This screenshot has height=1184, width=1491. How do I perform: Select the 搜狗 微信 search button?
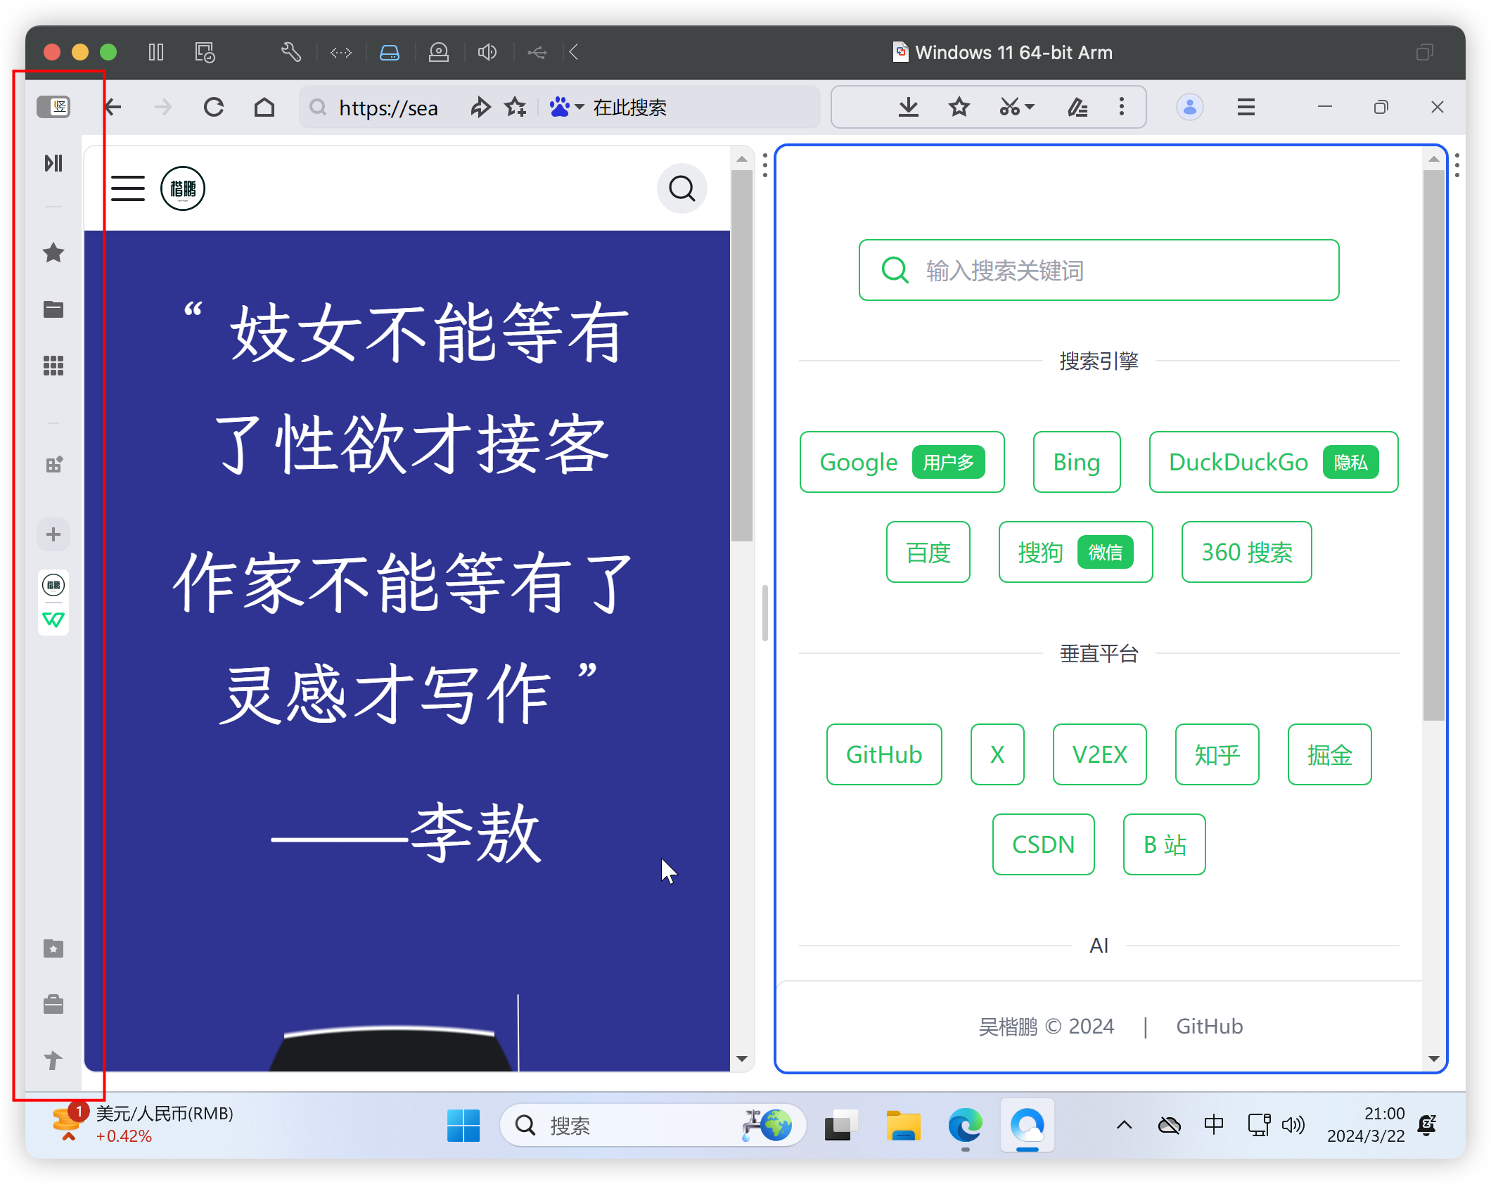(x=1075, y=552)
